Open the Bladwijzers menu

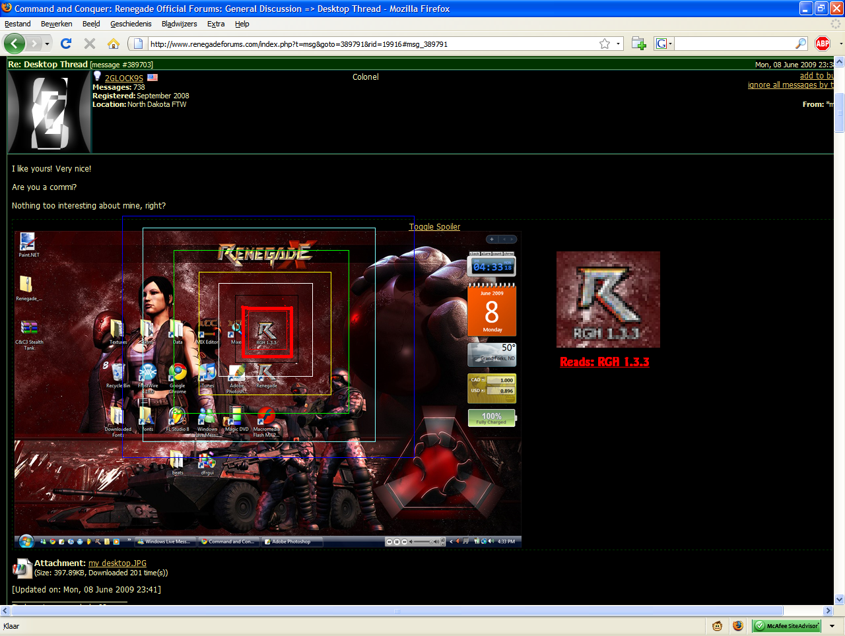[179, 24]
